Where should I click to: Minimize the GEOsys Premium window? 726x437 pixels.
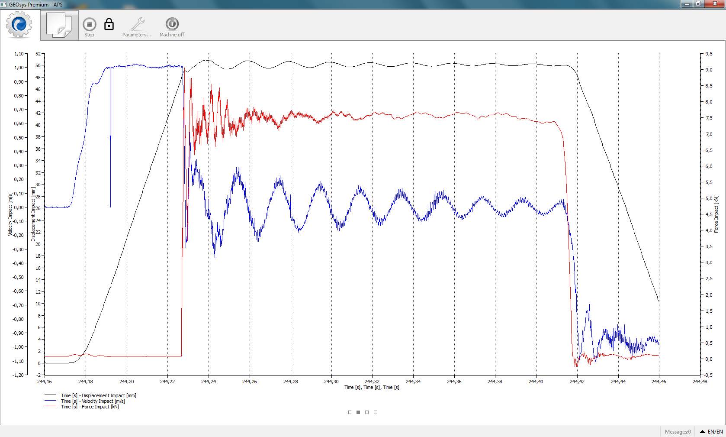pos(687,4)
